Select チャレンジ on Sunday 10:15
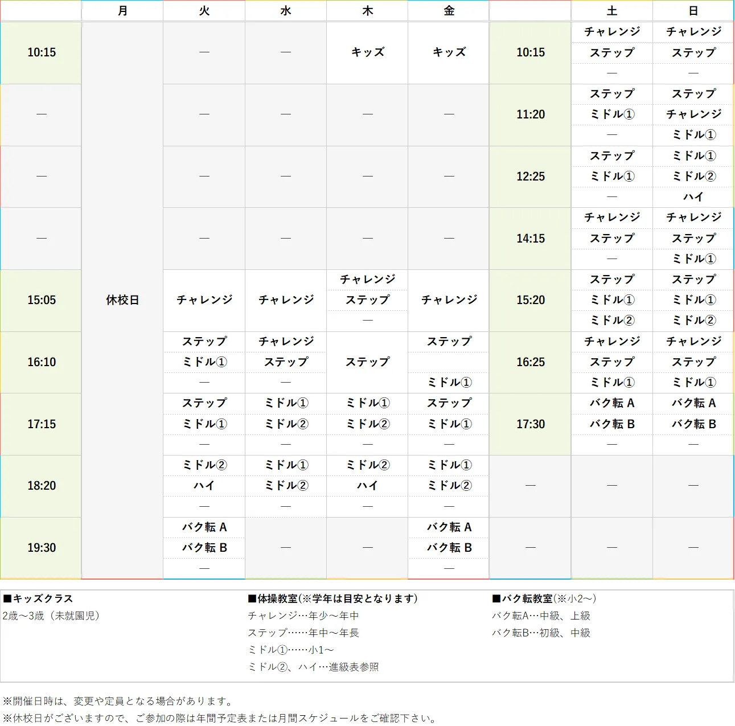The width and height of the screenshot is (735, 726). click(x=692, y=32)
